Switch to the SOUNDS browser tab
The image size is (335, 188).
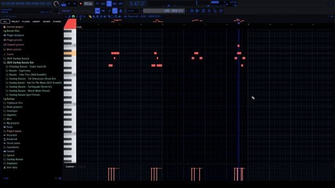(x=47, y=21)
